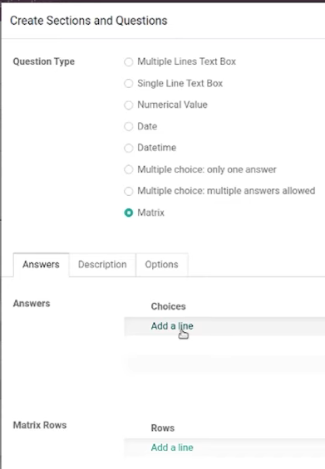Screen dimensions: 325x469
Task: Click the Matrix option label text
Action: pyautogui.click(x=151, y=213)
